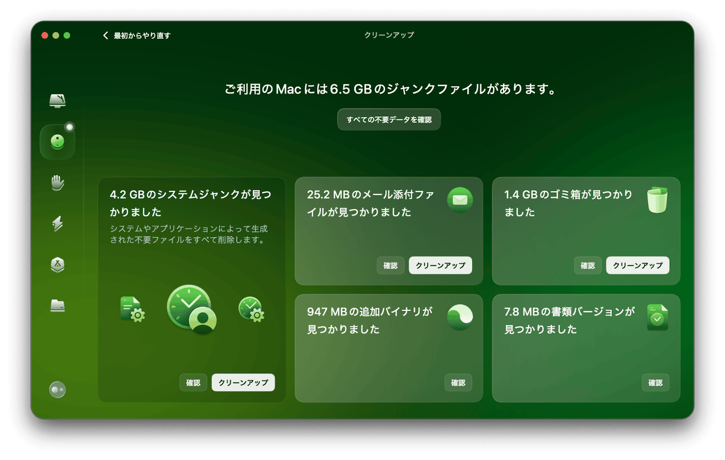Viewport: 725px width, 460px height.
Task: Click クリーンアップ on the ゴミ箱 card
Action: [x=638, y=266]
